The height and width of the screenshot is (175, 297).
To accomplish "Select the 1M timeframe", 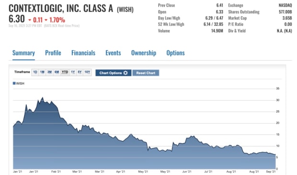I will coord(42,72).
